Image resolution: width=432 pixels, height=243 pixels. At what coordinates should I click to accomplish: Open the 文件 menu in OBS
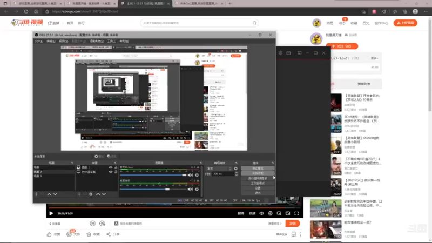38,41
